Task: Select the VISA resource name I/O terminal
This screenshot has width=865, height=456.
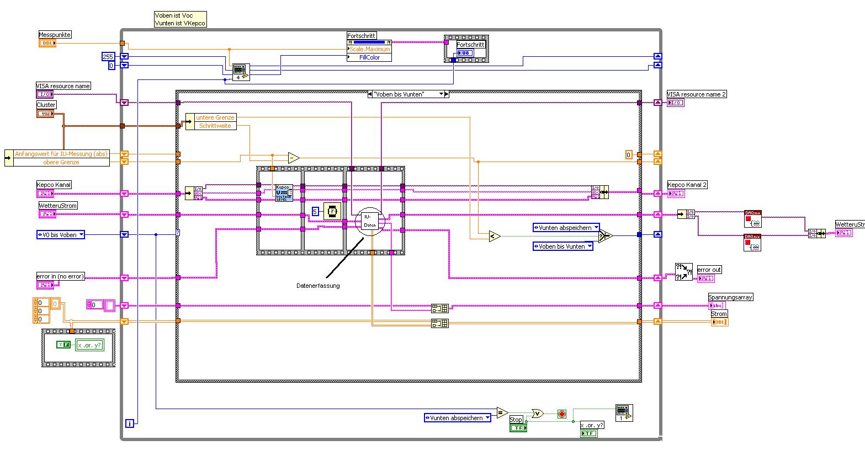Action: 46,94
